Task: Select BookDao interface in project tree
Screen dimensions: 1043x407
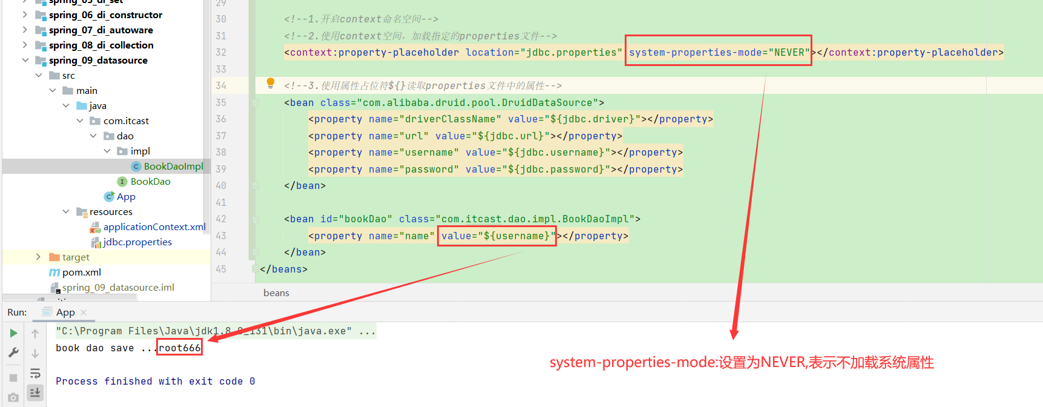Action: (151, 181)
